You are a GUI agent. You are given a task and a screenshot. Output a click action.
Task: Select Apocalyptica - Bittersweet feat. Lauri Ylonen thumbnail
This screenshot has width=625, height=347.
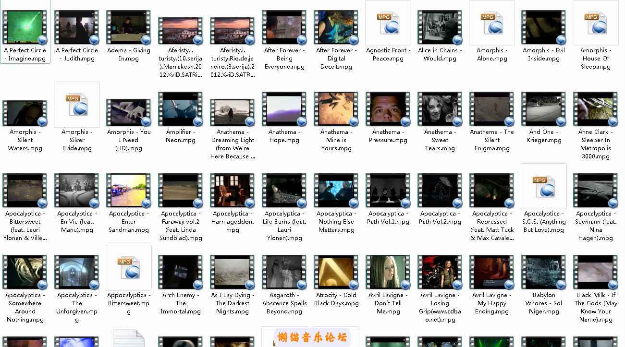(25, 191)
